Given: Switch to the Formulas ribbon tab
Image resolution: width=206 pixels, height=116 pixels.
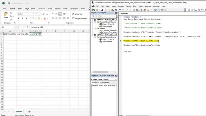Looking at the screenshot, I should [x=42, y=9].
